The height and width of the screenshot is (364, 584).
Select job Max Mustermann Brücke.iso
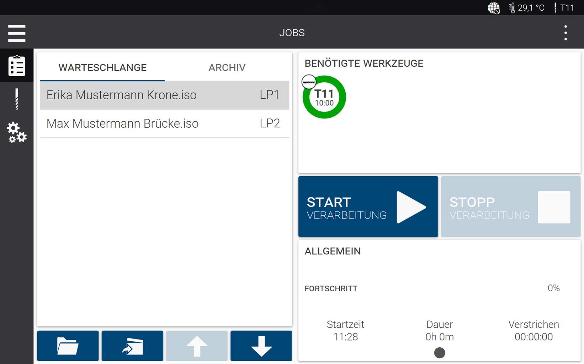(165, 123)
